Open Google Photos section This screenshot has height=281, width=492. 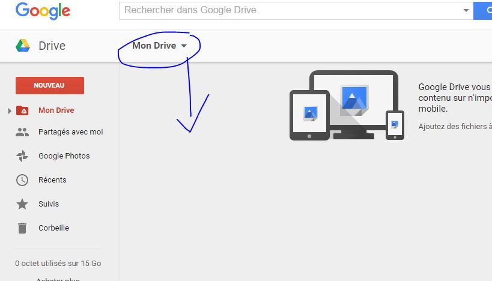click(64, 156)
